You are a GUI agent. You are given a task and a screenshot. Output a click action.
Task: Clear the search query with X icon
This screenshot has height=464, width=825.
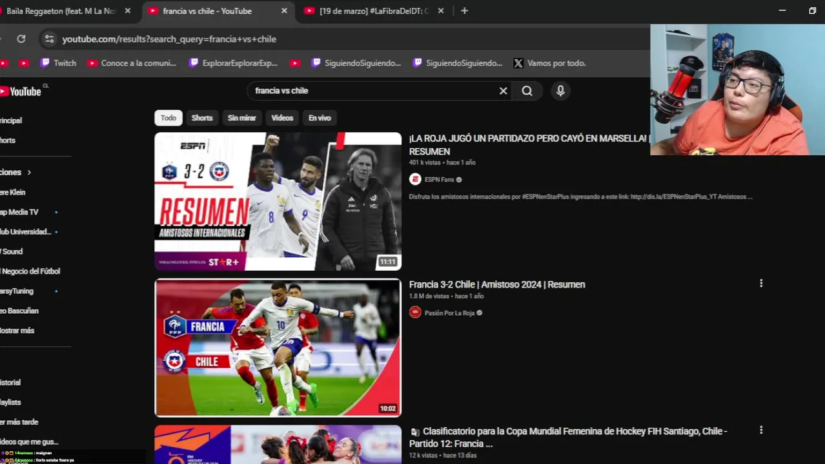click(x=504, y=91)
